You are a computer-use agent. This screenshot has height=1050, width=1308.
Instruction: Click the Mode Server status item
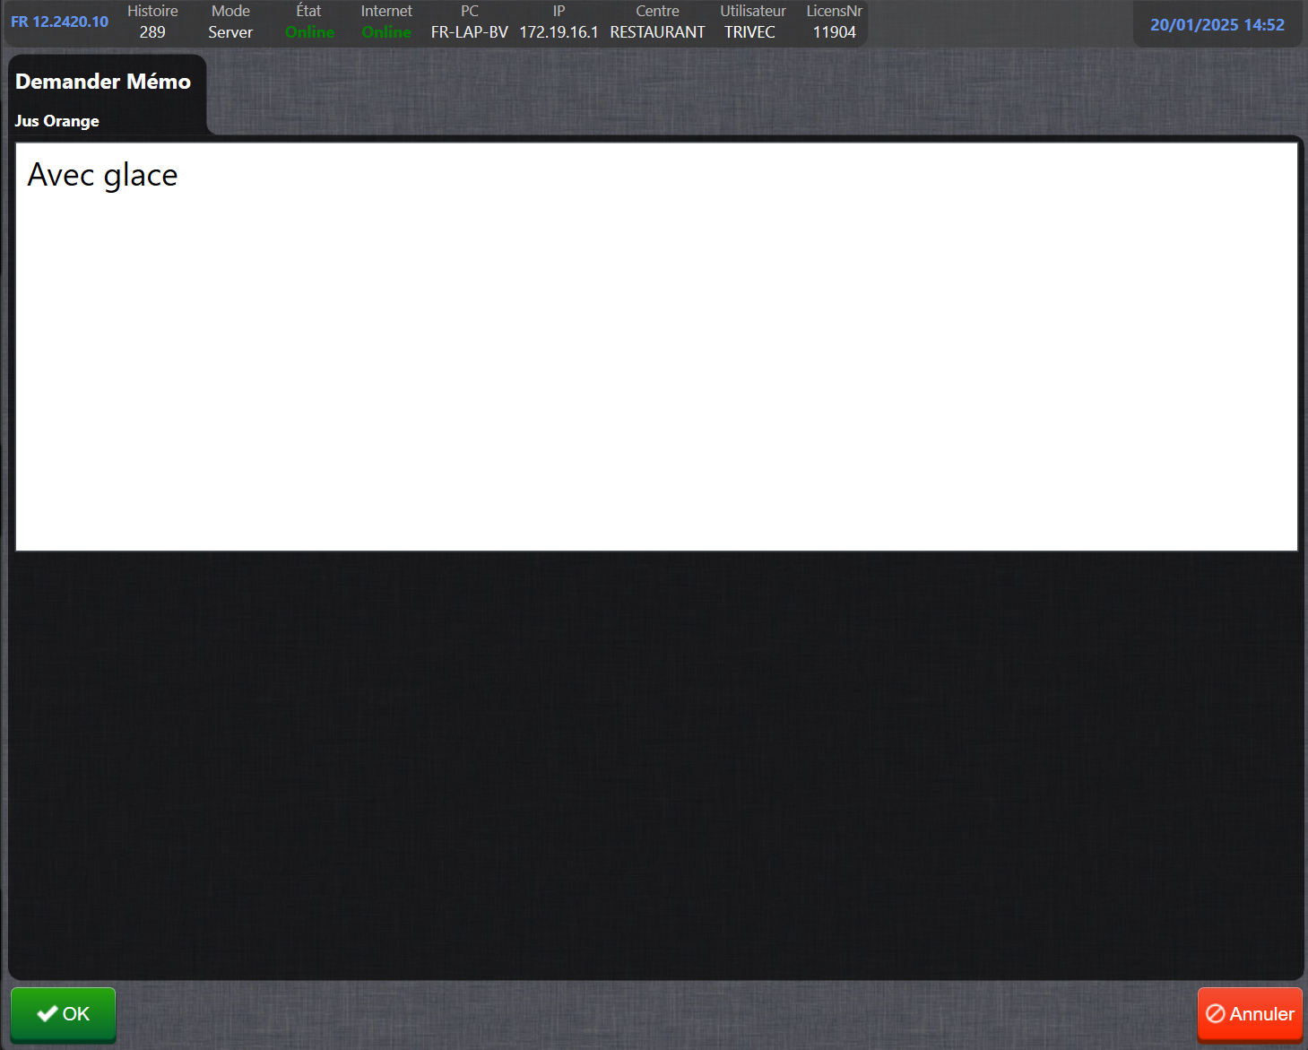tap(230, 22)
